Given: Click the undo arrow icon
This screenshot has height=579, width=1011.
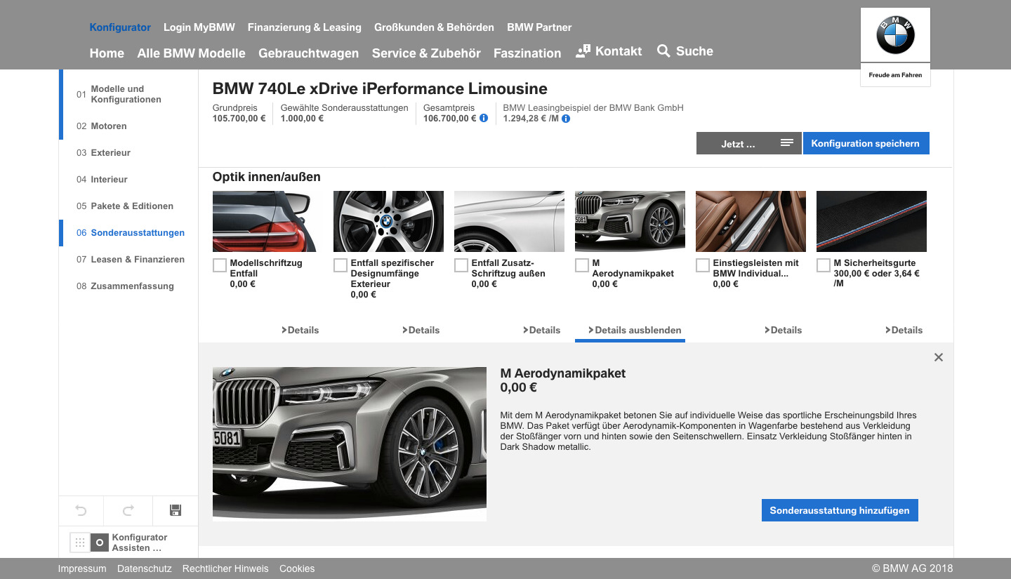Looking at the screenshot, I should [81, 511].
